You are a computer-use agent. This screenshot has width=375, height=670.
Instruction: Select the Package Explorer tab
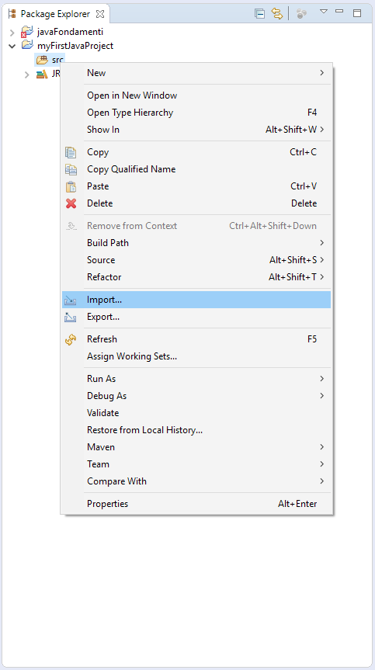click(x=56, y=14)
